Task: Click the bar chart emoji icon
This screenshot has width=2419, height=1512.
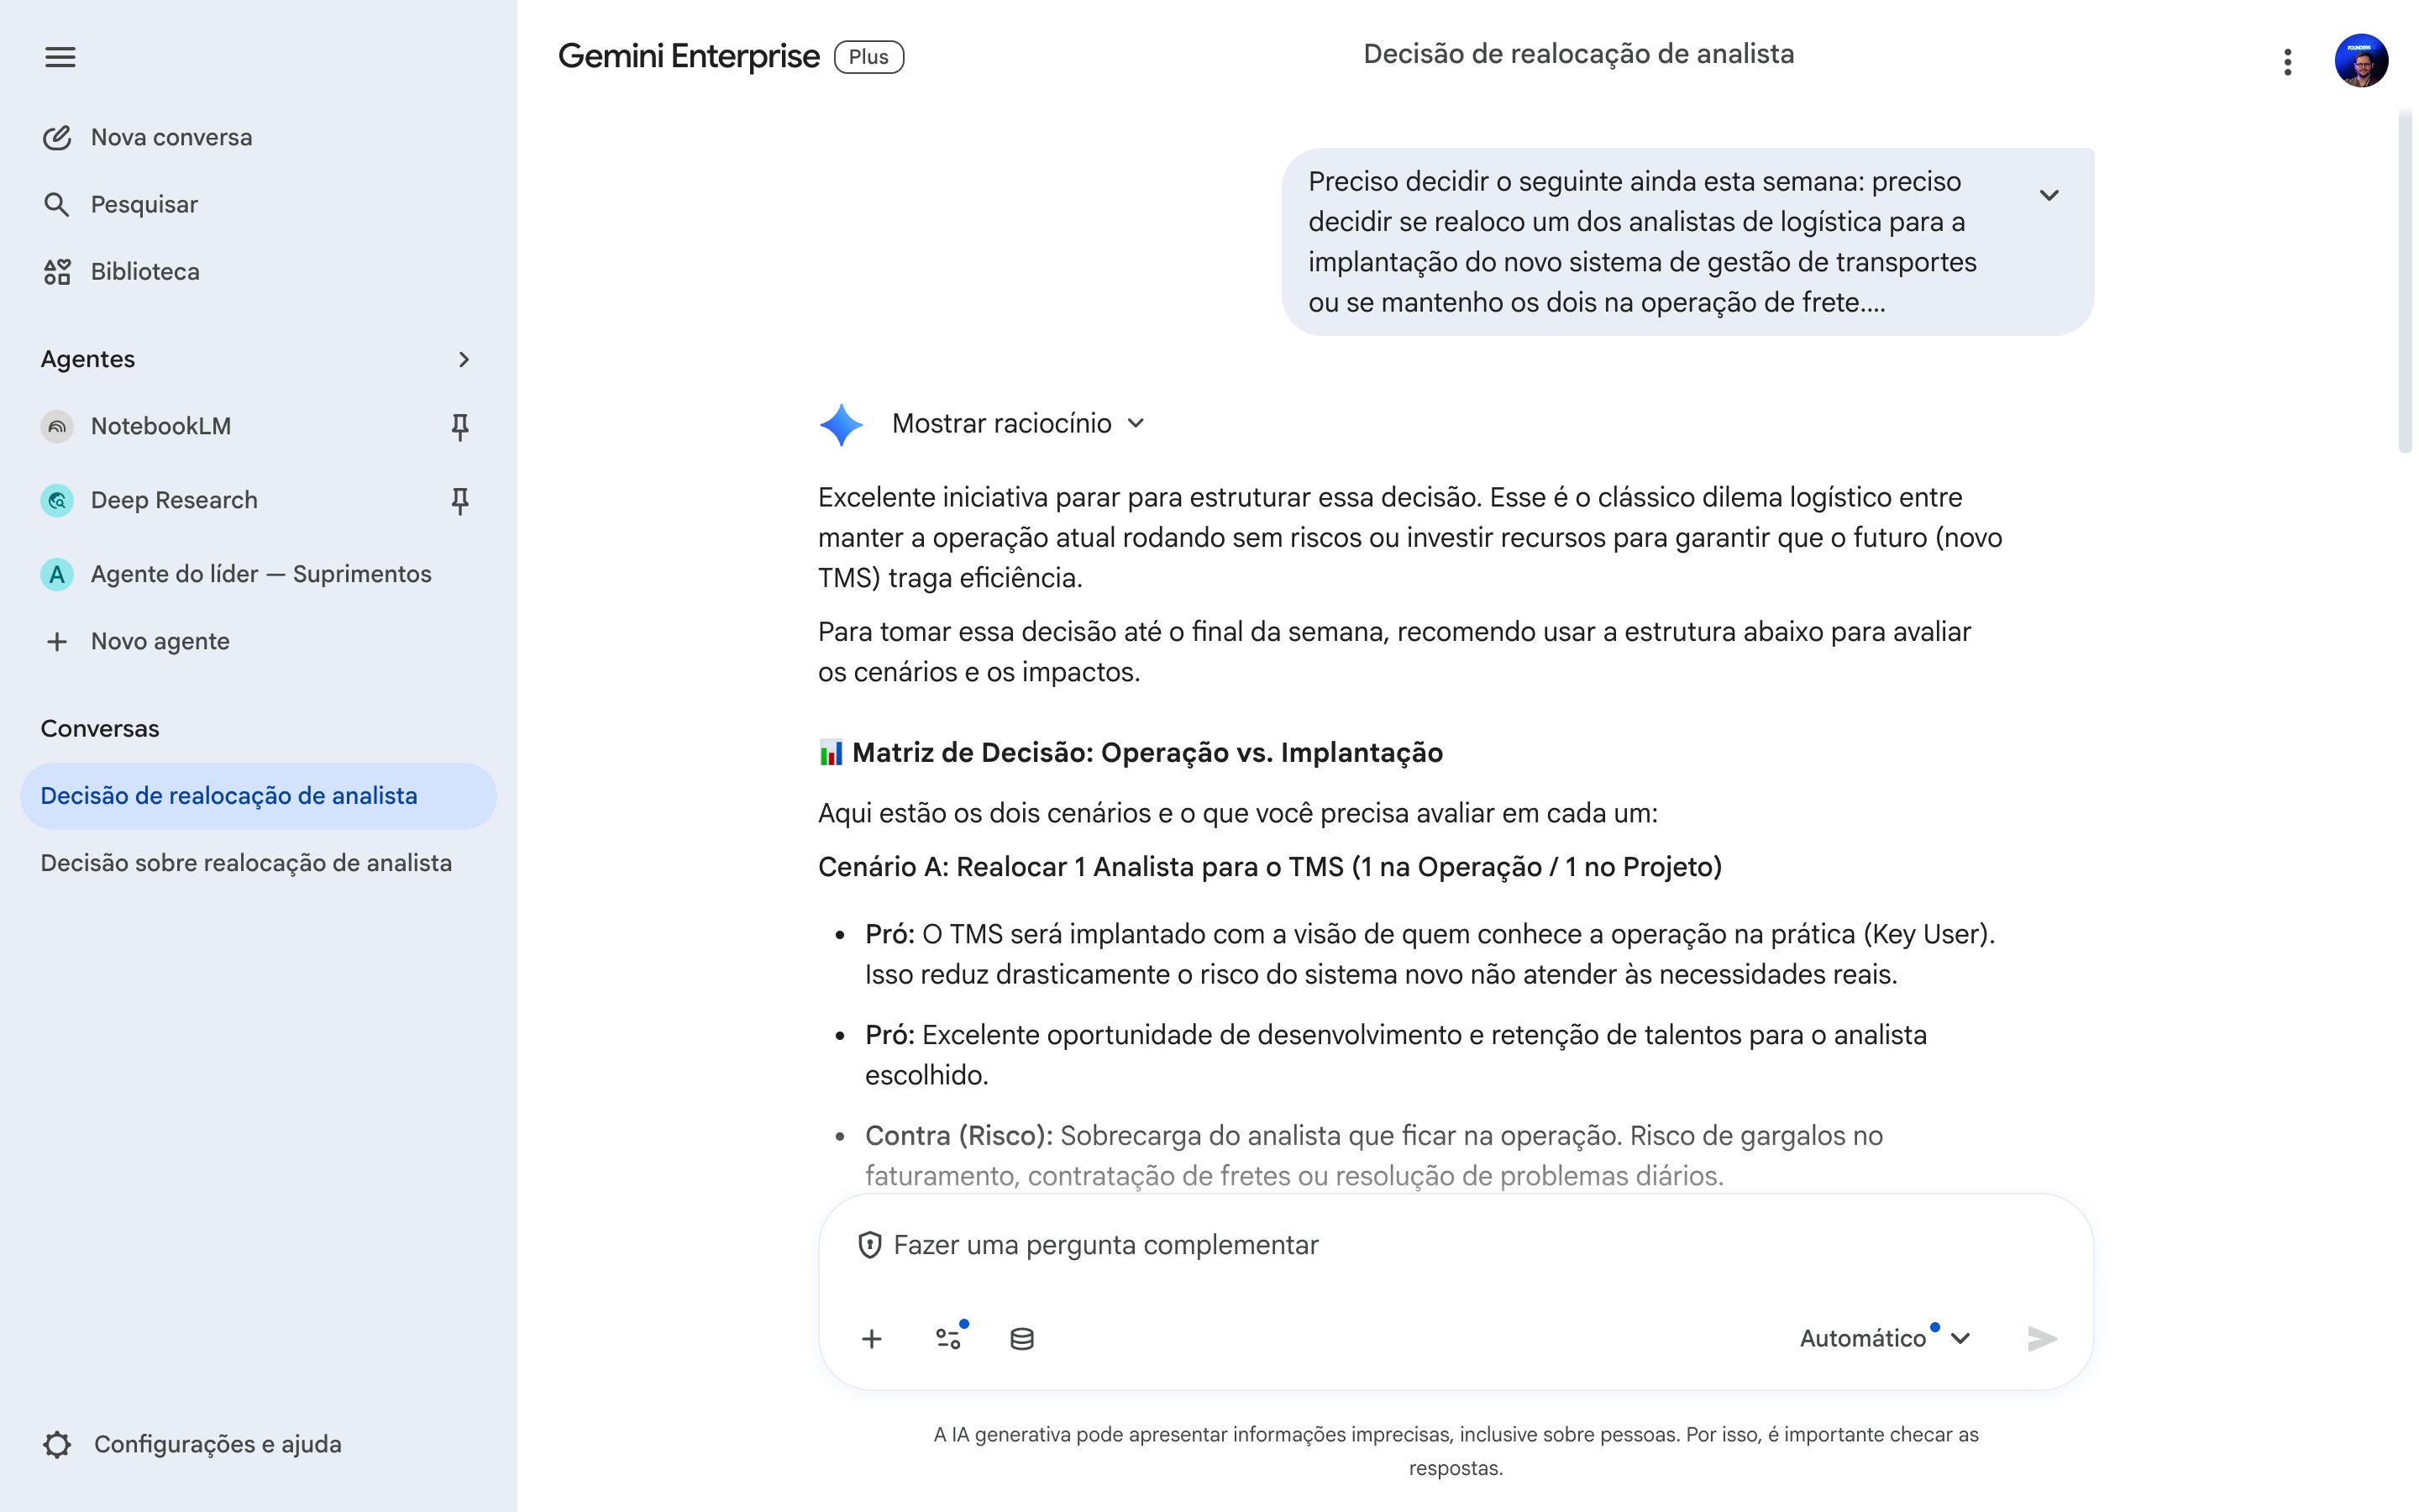Action: click(831, 753)
